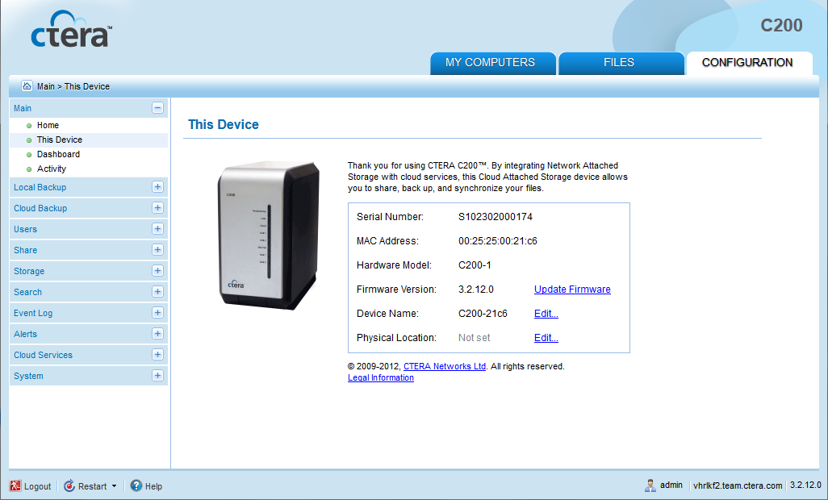The width and height of the screenshot is (828, 500).
Task: Click the Cloud Backup header label
Action: tap(40, 208)
